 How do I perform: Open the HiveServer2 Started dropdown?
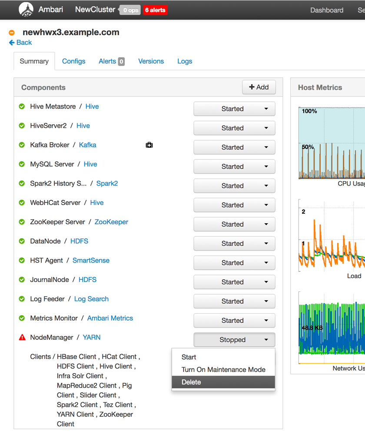[x=234, y=128]
